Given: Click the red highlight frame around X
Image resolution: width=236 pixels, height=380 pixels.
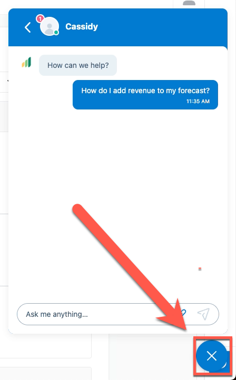Looking at the screenshot, I should (x=213, y=356).
